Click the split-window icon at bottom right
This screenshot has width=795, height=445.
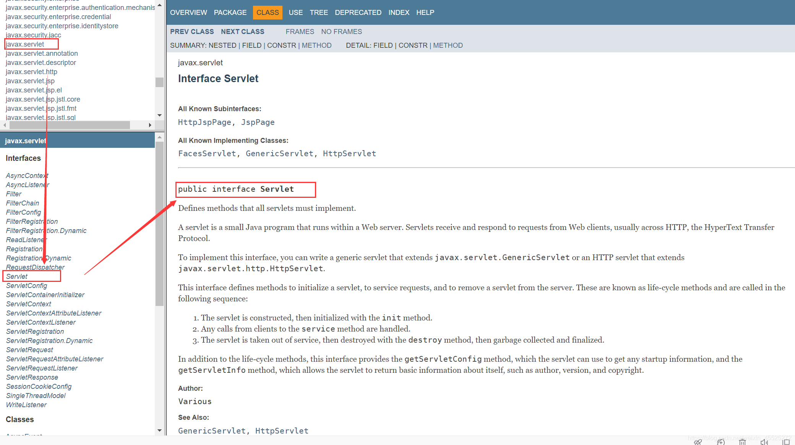coord(785,442)
